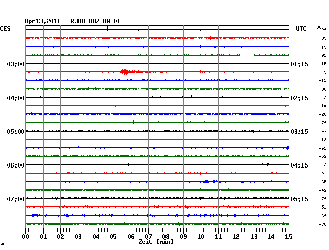This screenshot has width=329, height=250.
Task: Select the 04:00 local time label
Action: click(16, 98)
